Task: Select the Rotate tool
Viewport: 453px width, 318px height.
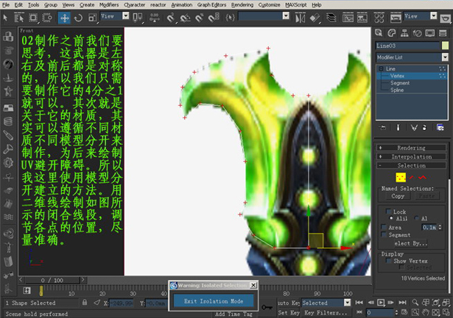Action: [x=78, y=18]
